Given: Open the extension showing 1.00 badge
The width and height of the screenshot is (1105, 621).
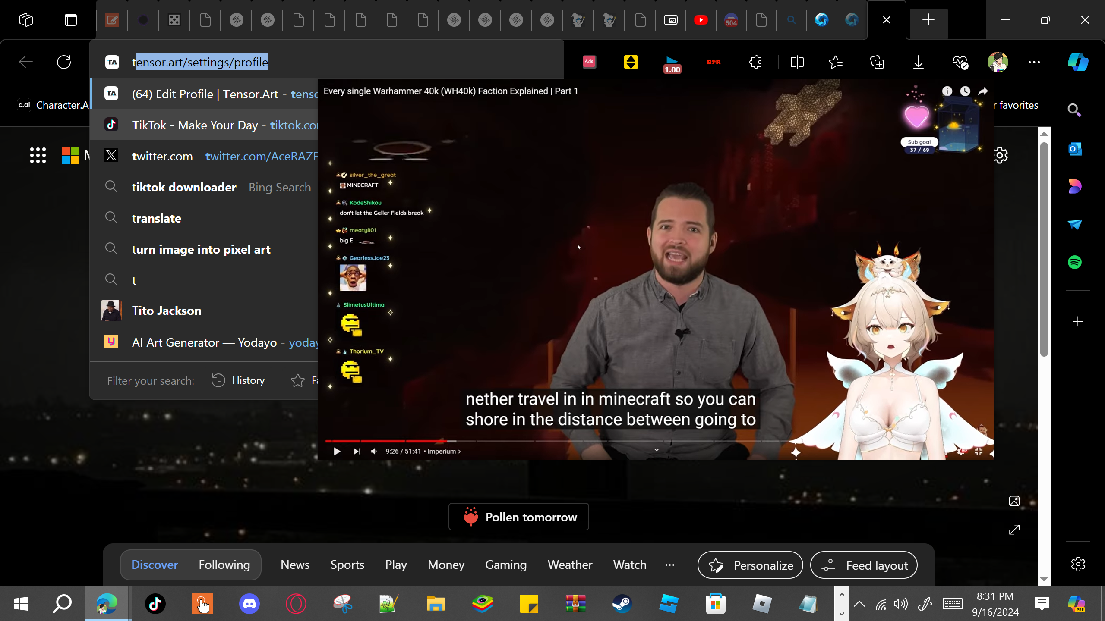Looking at the screenshot, I should (672, 64).
